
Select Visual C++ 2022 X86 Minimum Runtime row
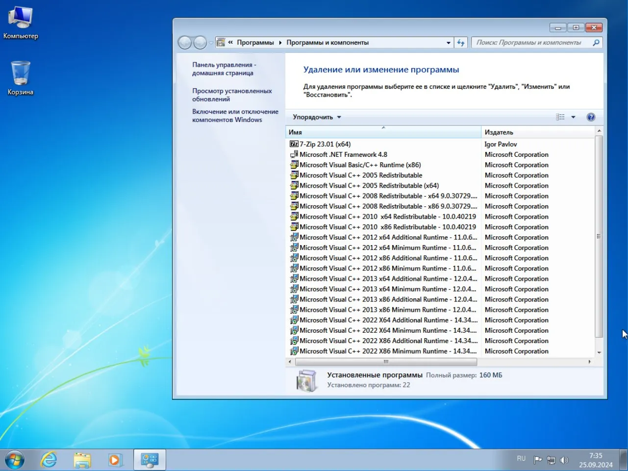click(440, 351)
